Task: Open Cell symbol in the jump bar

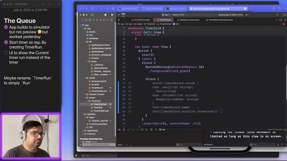Action: pos(176,24)
